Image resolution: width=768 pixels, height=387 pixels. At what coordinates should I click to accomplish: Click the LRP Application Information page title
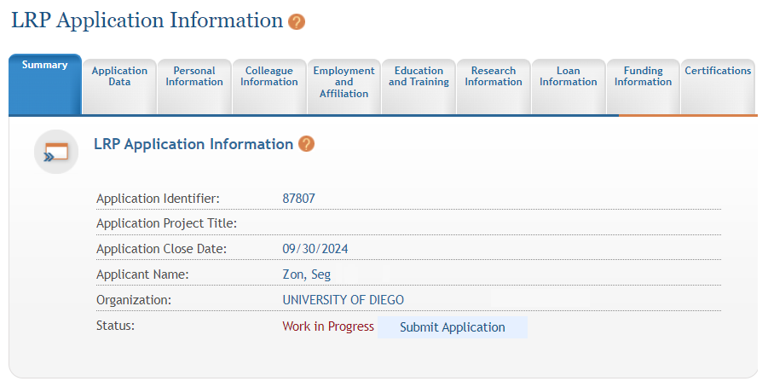(x=147, y=20)
